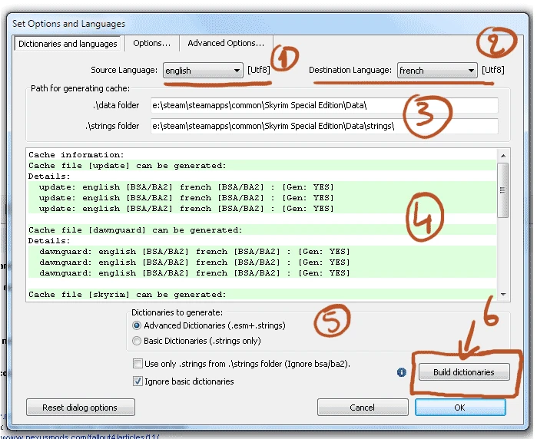Select the Advanced Dictionaries radio option
Screen dimensions: 537x439
point(138,325)
